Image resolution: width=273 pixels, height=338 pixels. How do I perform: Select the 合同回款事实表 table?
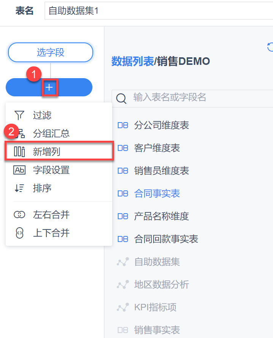[166, 239]
